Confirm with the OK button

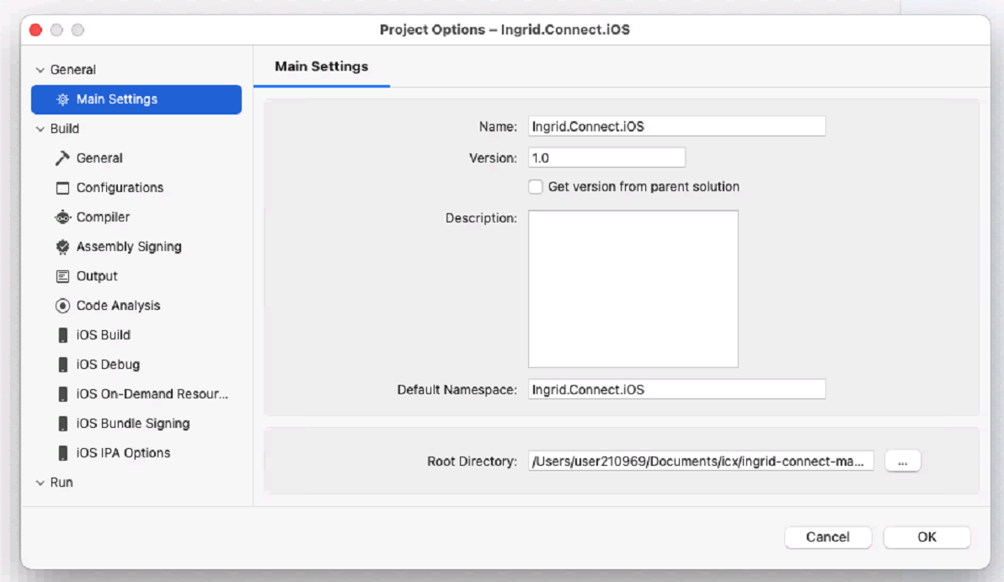(927, 537)
